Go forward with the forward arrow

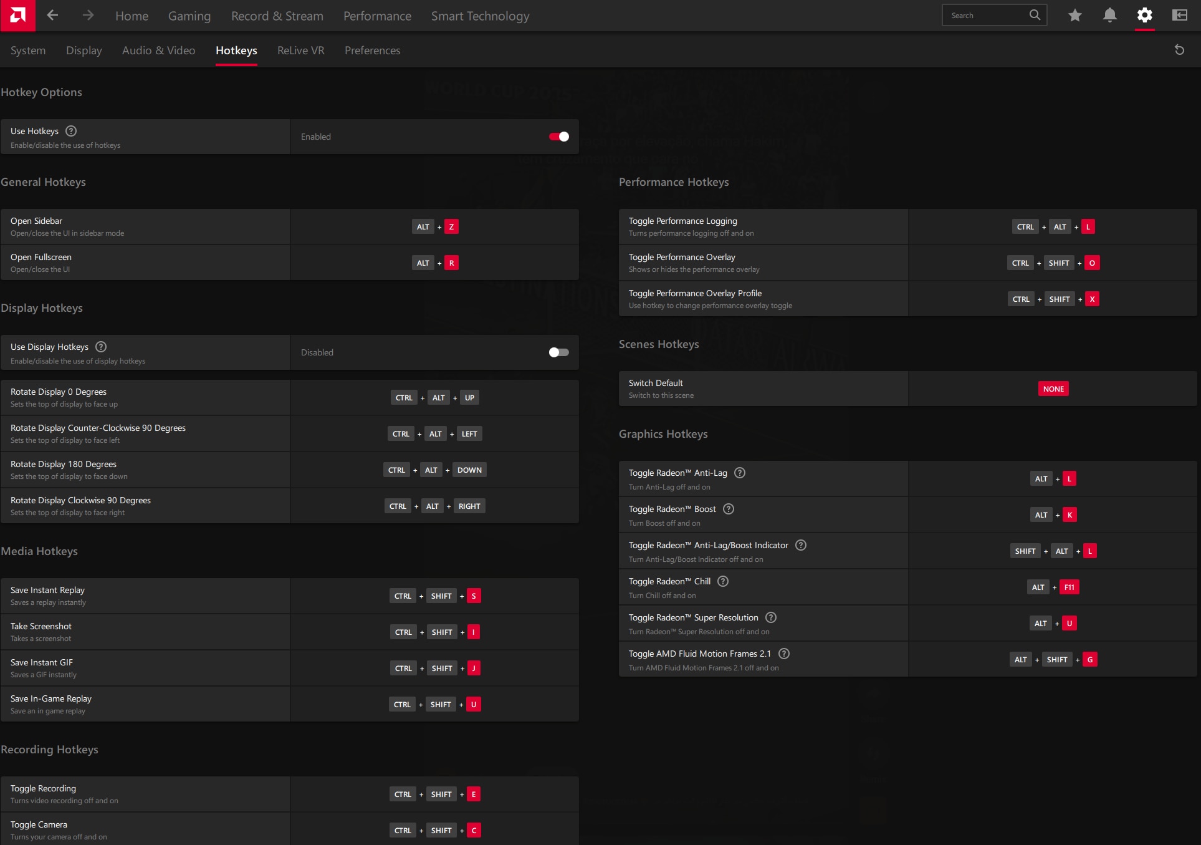click(x=88, y=16)
